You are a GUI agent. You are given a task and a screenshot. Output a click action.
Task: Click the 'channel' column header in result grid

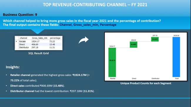[x=24, y=38]
